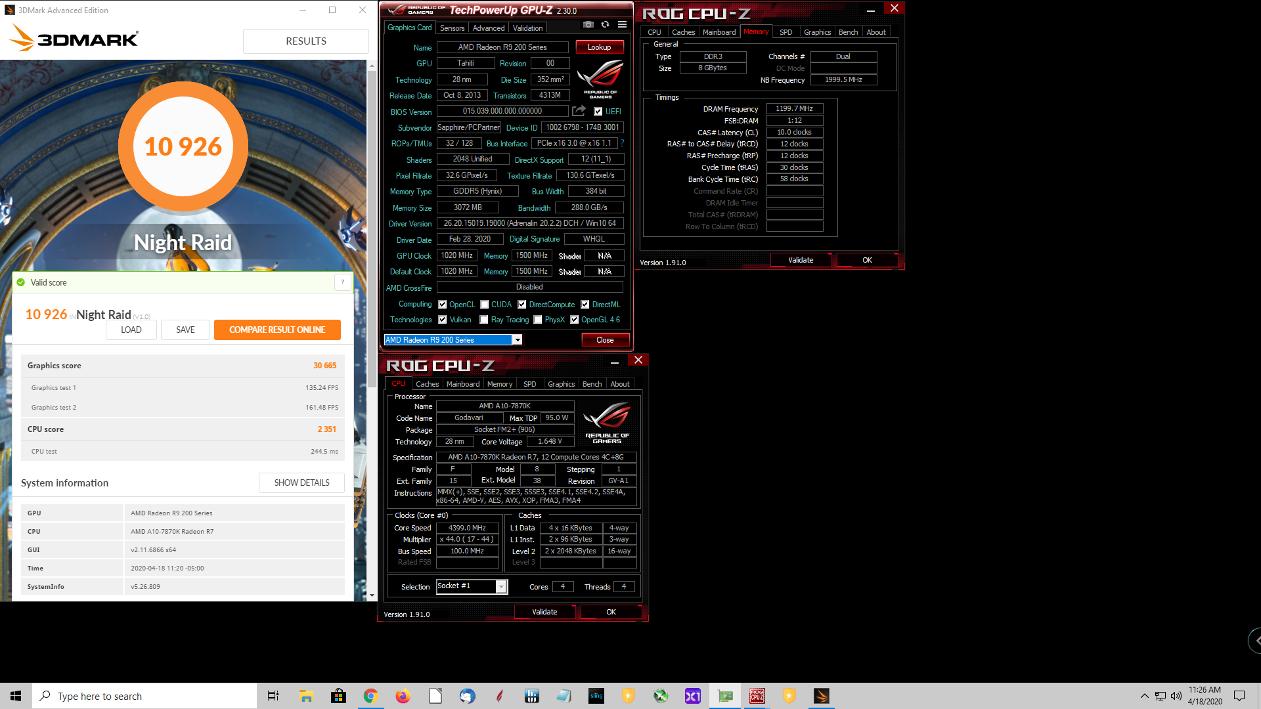1261x709 pixels.
Task: Open the red feather app on taskbar
Action: [x=499, y=696]
